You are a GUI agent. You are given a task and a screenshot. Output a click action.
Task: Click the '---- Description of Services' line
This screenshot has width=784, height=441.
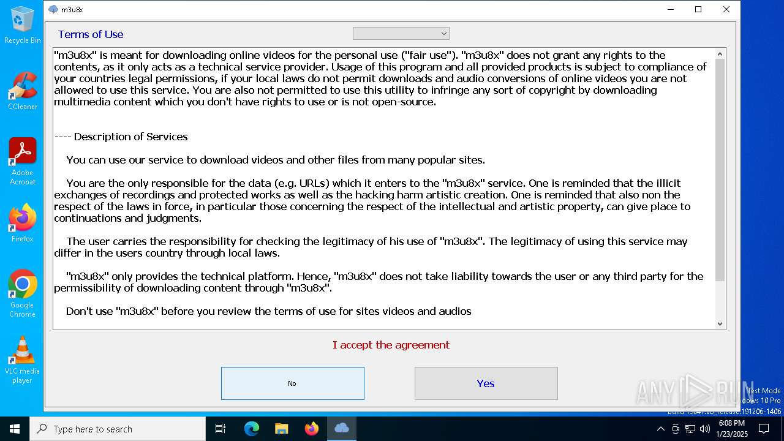tap(121, 137)
